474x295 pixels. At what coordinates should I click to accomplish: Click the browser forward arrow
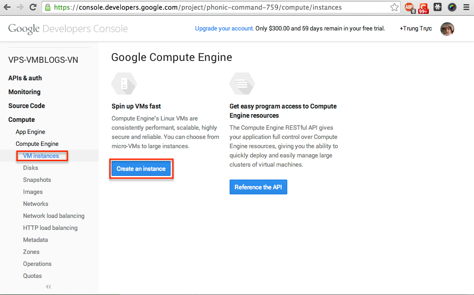click(x=20, y=7)
